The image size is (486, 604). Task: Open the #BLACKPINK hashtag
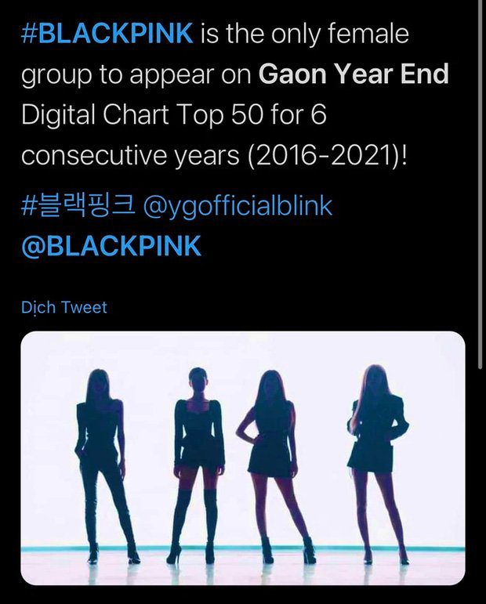coord(107,34)
